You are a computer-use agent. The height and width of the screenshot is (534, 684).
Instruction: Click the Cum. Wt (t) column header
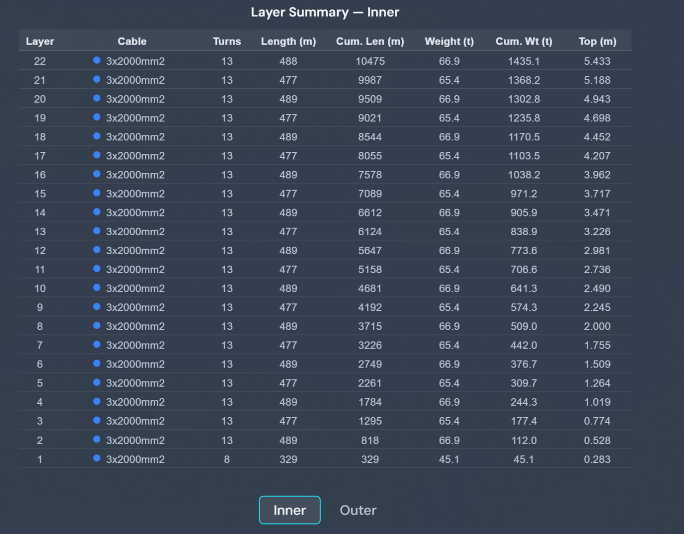tap(524, 41)
